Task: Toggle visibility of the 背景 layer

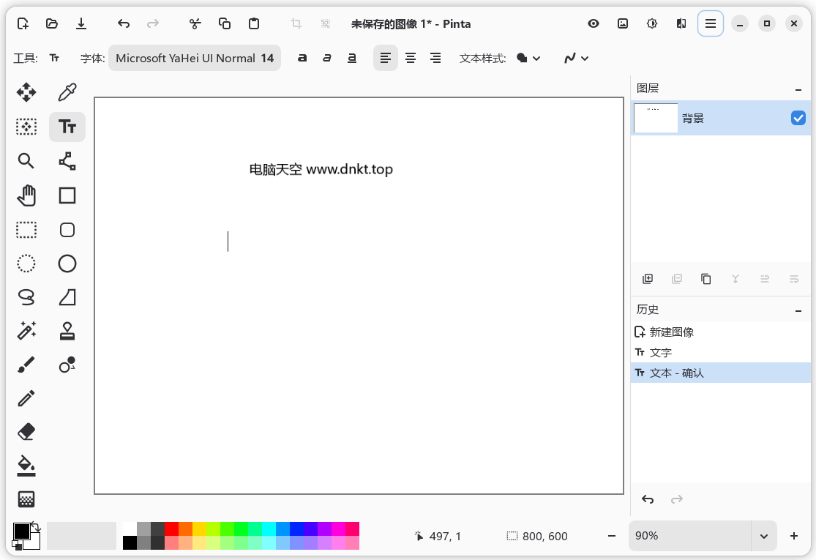Action: 798,118
